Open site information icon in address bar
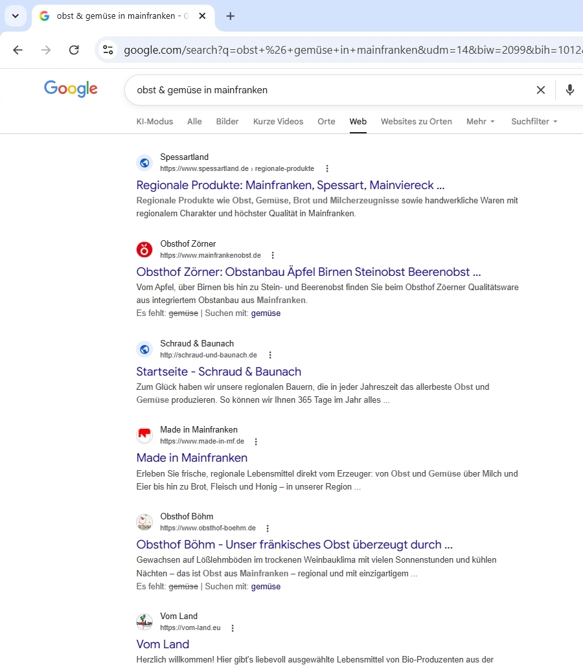583x667 pixels. pos(108,50)
